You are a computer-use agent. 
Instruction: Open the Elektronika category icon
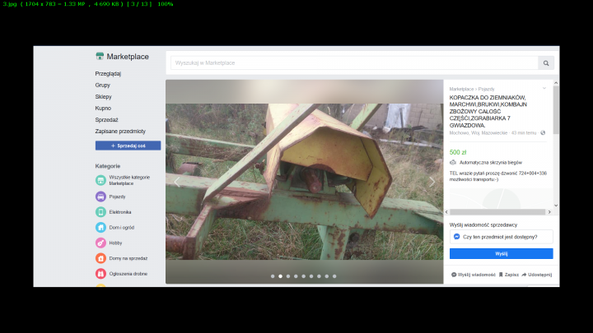pyautogui.click(x=100, y=212)
